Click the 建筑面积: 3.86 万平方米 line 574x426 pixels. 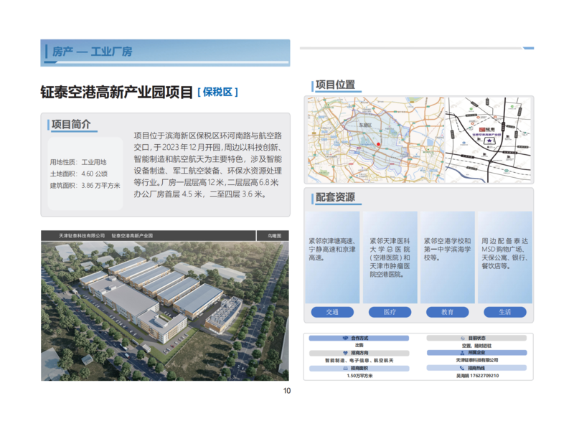pyautogui.click(x=85, y=186)
